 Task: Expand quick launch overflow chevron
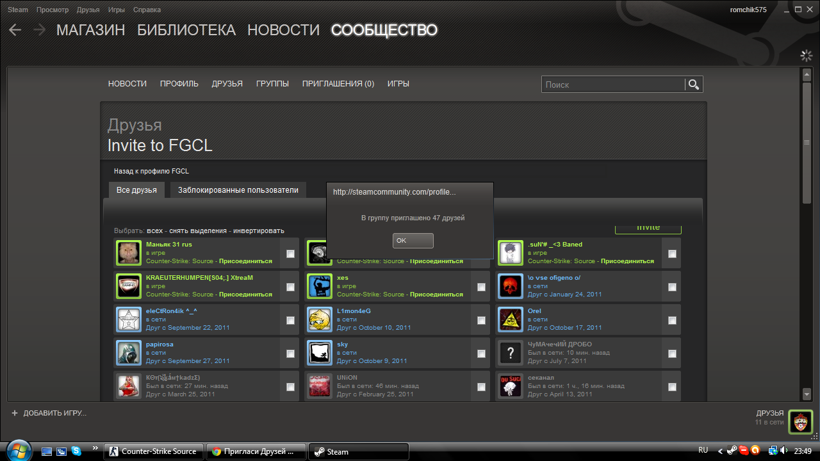95,448
